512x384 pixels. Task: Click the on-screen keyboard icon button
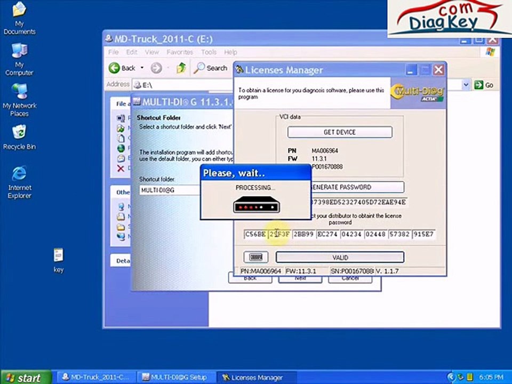tap(256, 257)
